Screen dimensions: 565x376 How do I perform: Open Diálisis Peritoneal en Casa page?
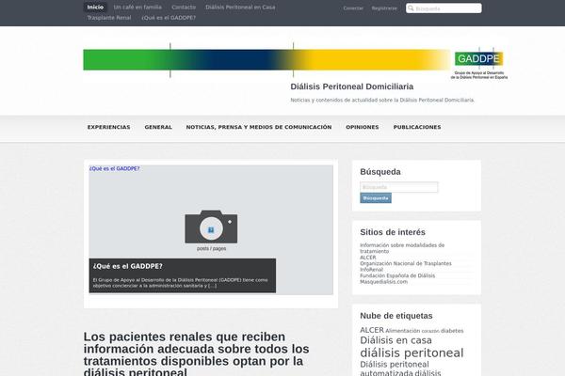point(240,7)
